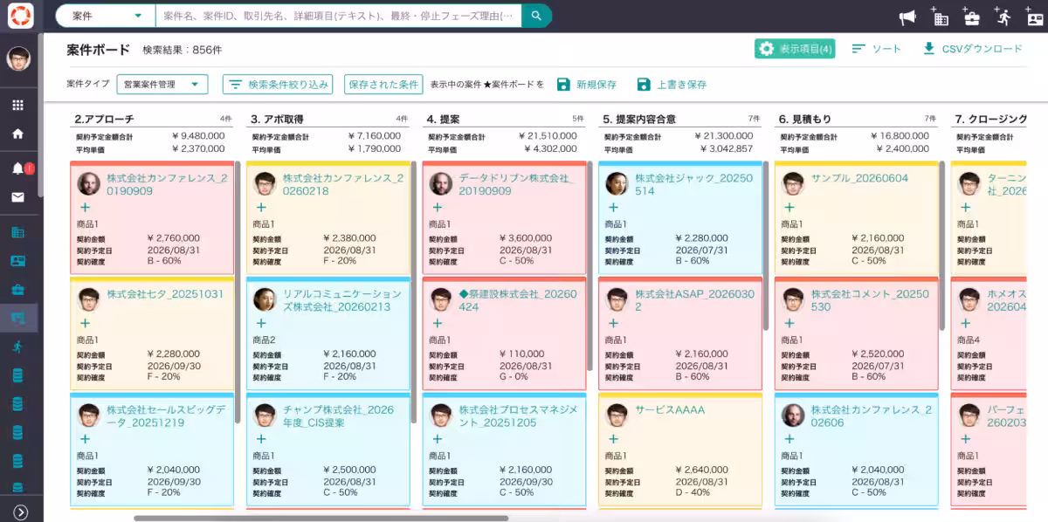Open card 株式会社カンファレンス_202606

tap(857, 450)
